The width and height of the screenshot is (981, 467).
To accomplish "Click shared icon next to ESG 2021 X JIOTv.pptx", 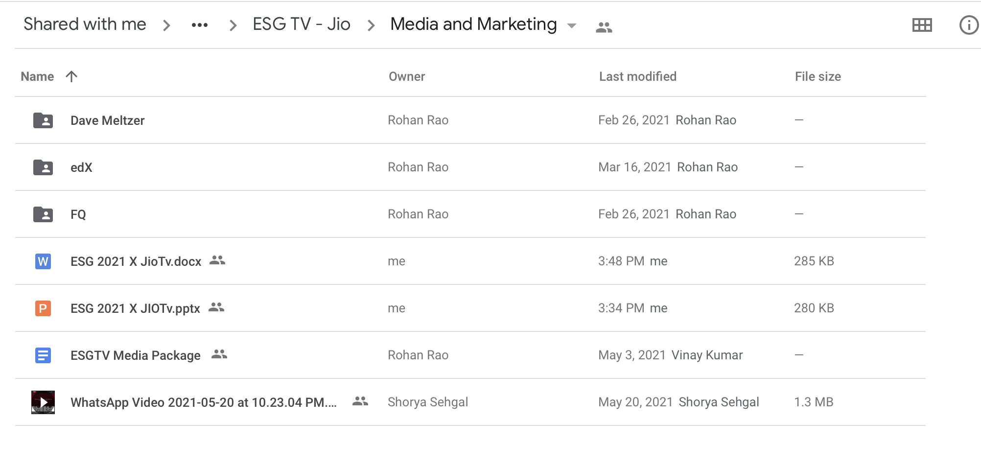I will [216, 307].
